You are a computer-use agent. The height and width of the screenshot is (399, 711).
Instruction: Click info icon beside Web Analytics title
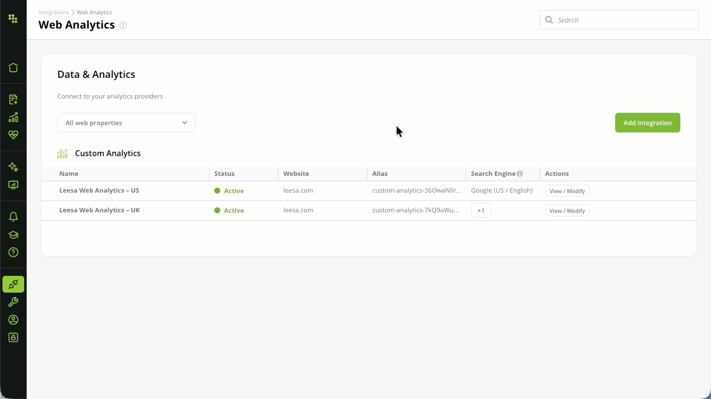123,26
